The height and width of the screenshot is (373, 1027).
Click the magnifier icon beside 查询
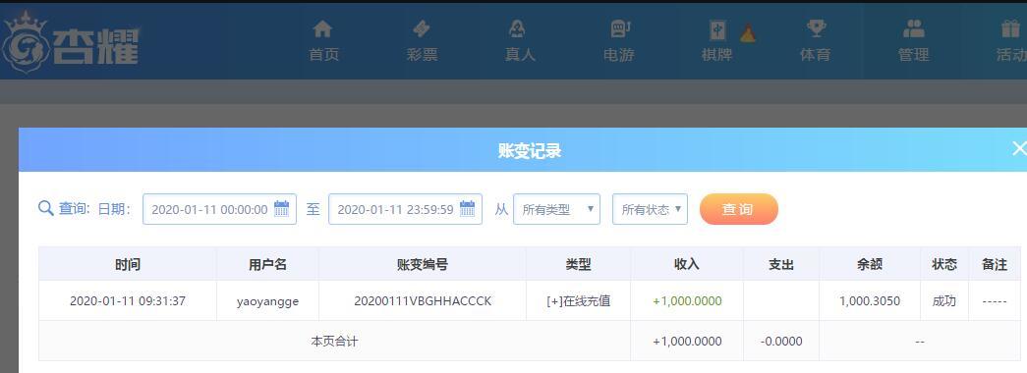click(x=46, y=209)
